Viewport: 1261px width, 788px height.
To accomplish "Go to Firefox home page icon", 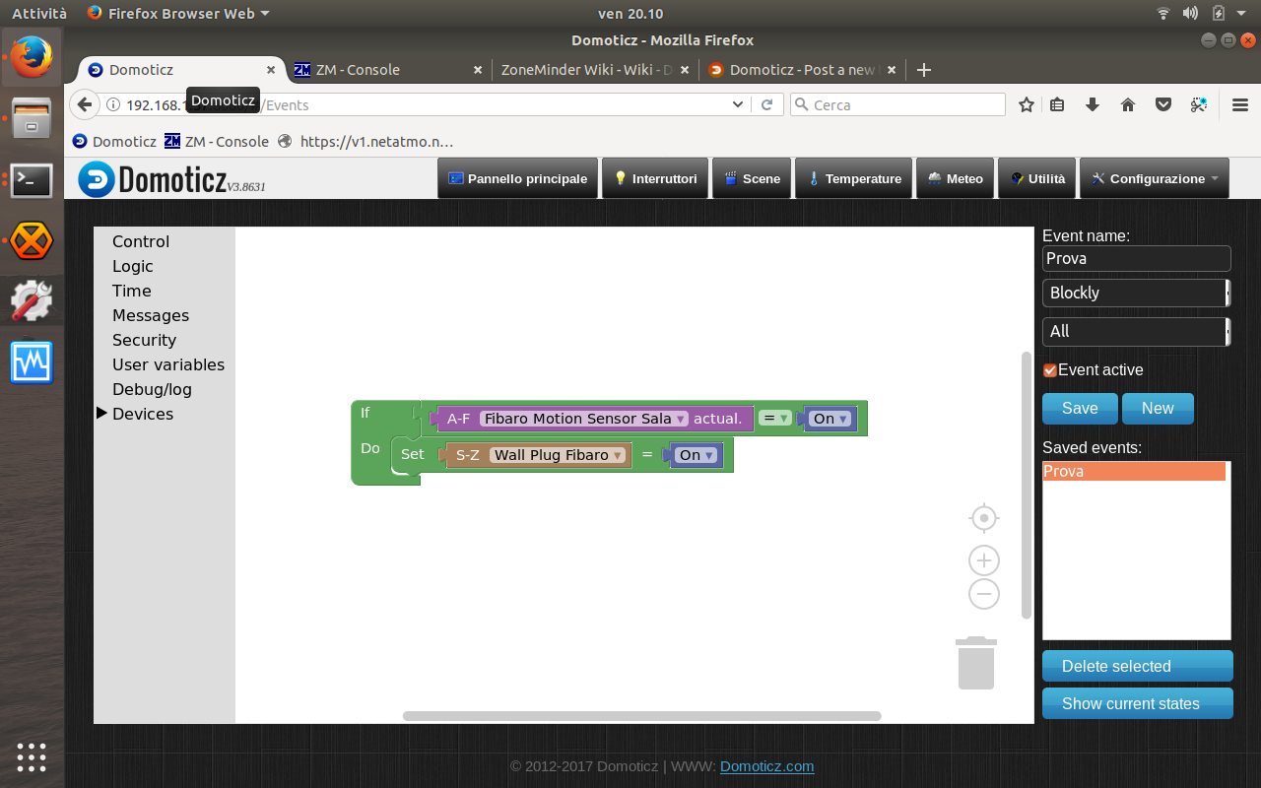I will tap(1128, 104).
